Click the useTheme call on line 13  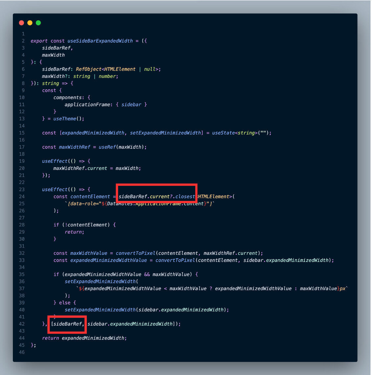coord(64,119)
